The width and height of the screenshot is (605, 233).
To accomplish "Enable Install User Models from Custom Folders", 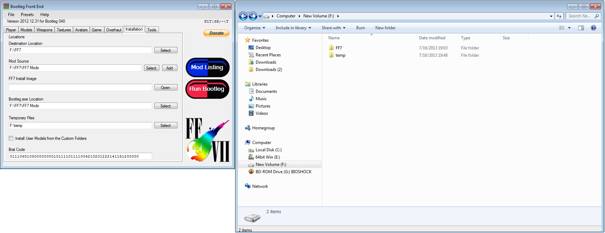I will pos(11,138).
